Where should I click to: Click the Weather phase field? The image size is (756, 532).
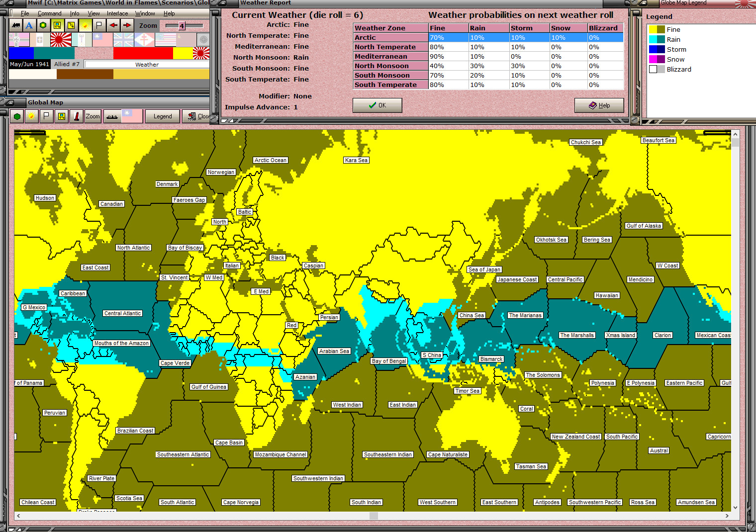click(x=147, y=65)
